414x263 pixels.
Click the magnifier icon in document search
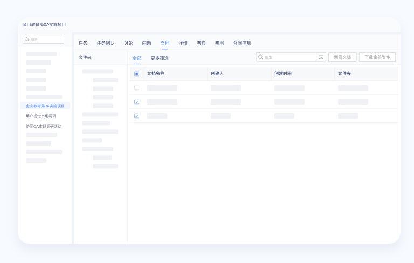point(260,57)
